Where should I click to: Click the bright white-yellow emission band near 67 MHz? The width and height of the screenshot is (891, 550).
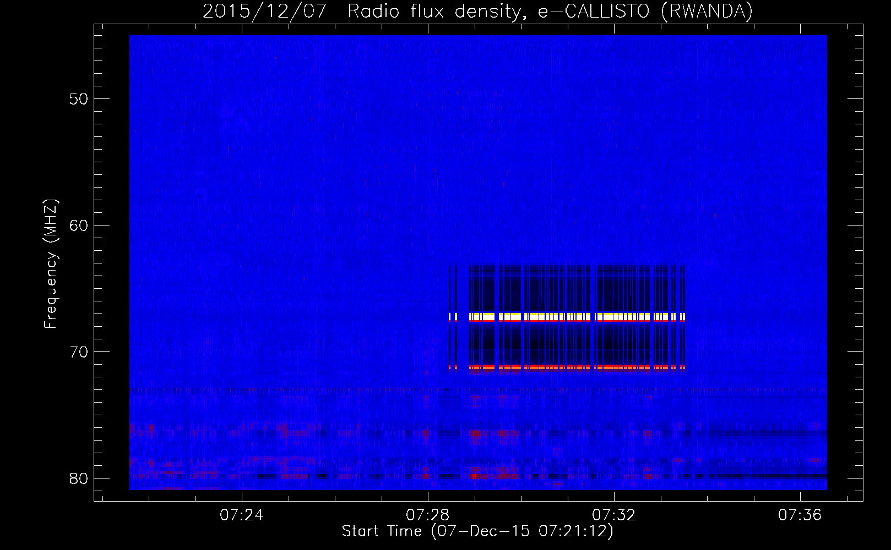pyautogui.click(x=567, y=317)
